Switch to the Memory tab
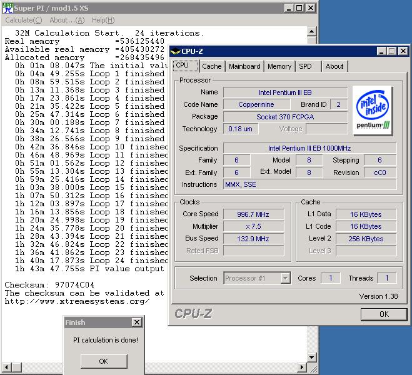412x375 pixels. [279, 66]
